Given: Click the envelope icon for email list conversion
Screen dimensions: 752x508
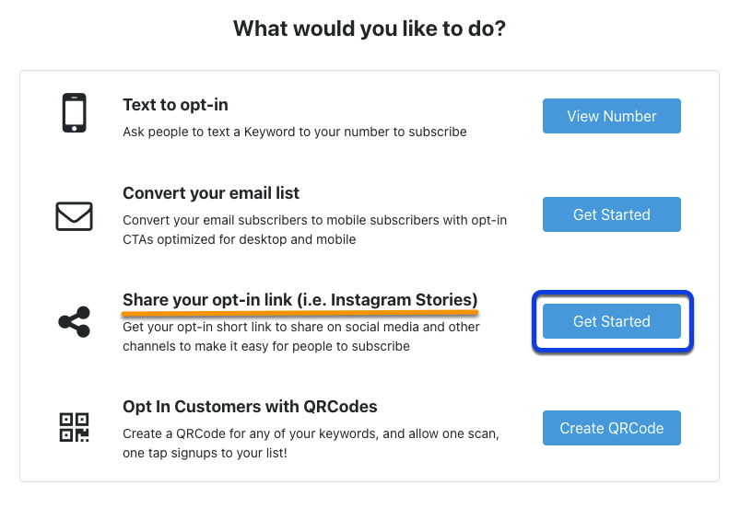Looking at the screenshot, I should pos(75,216).
